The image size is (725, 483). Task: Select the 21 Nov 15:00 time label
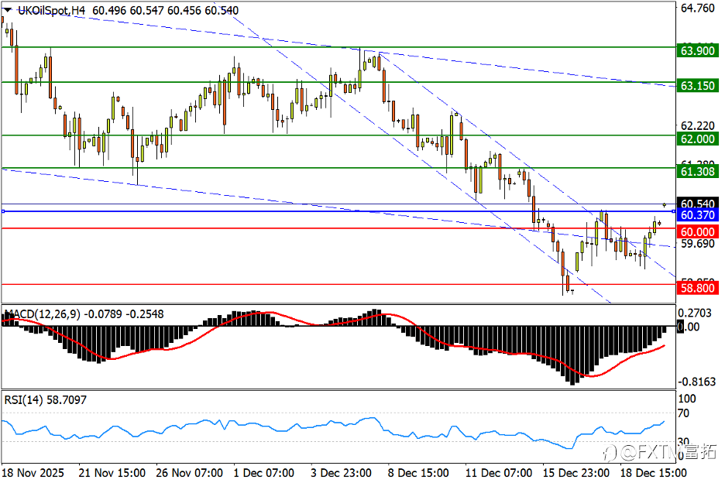(112, 473)
